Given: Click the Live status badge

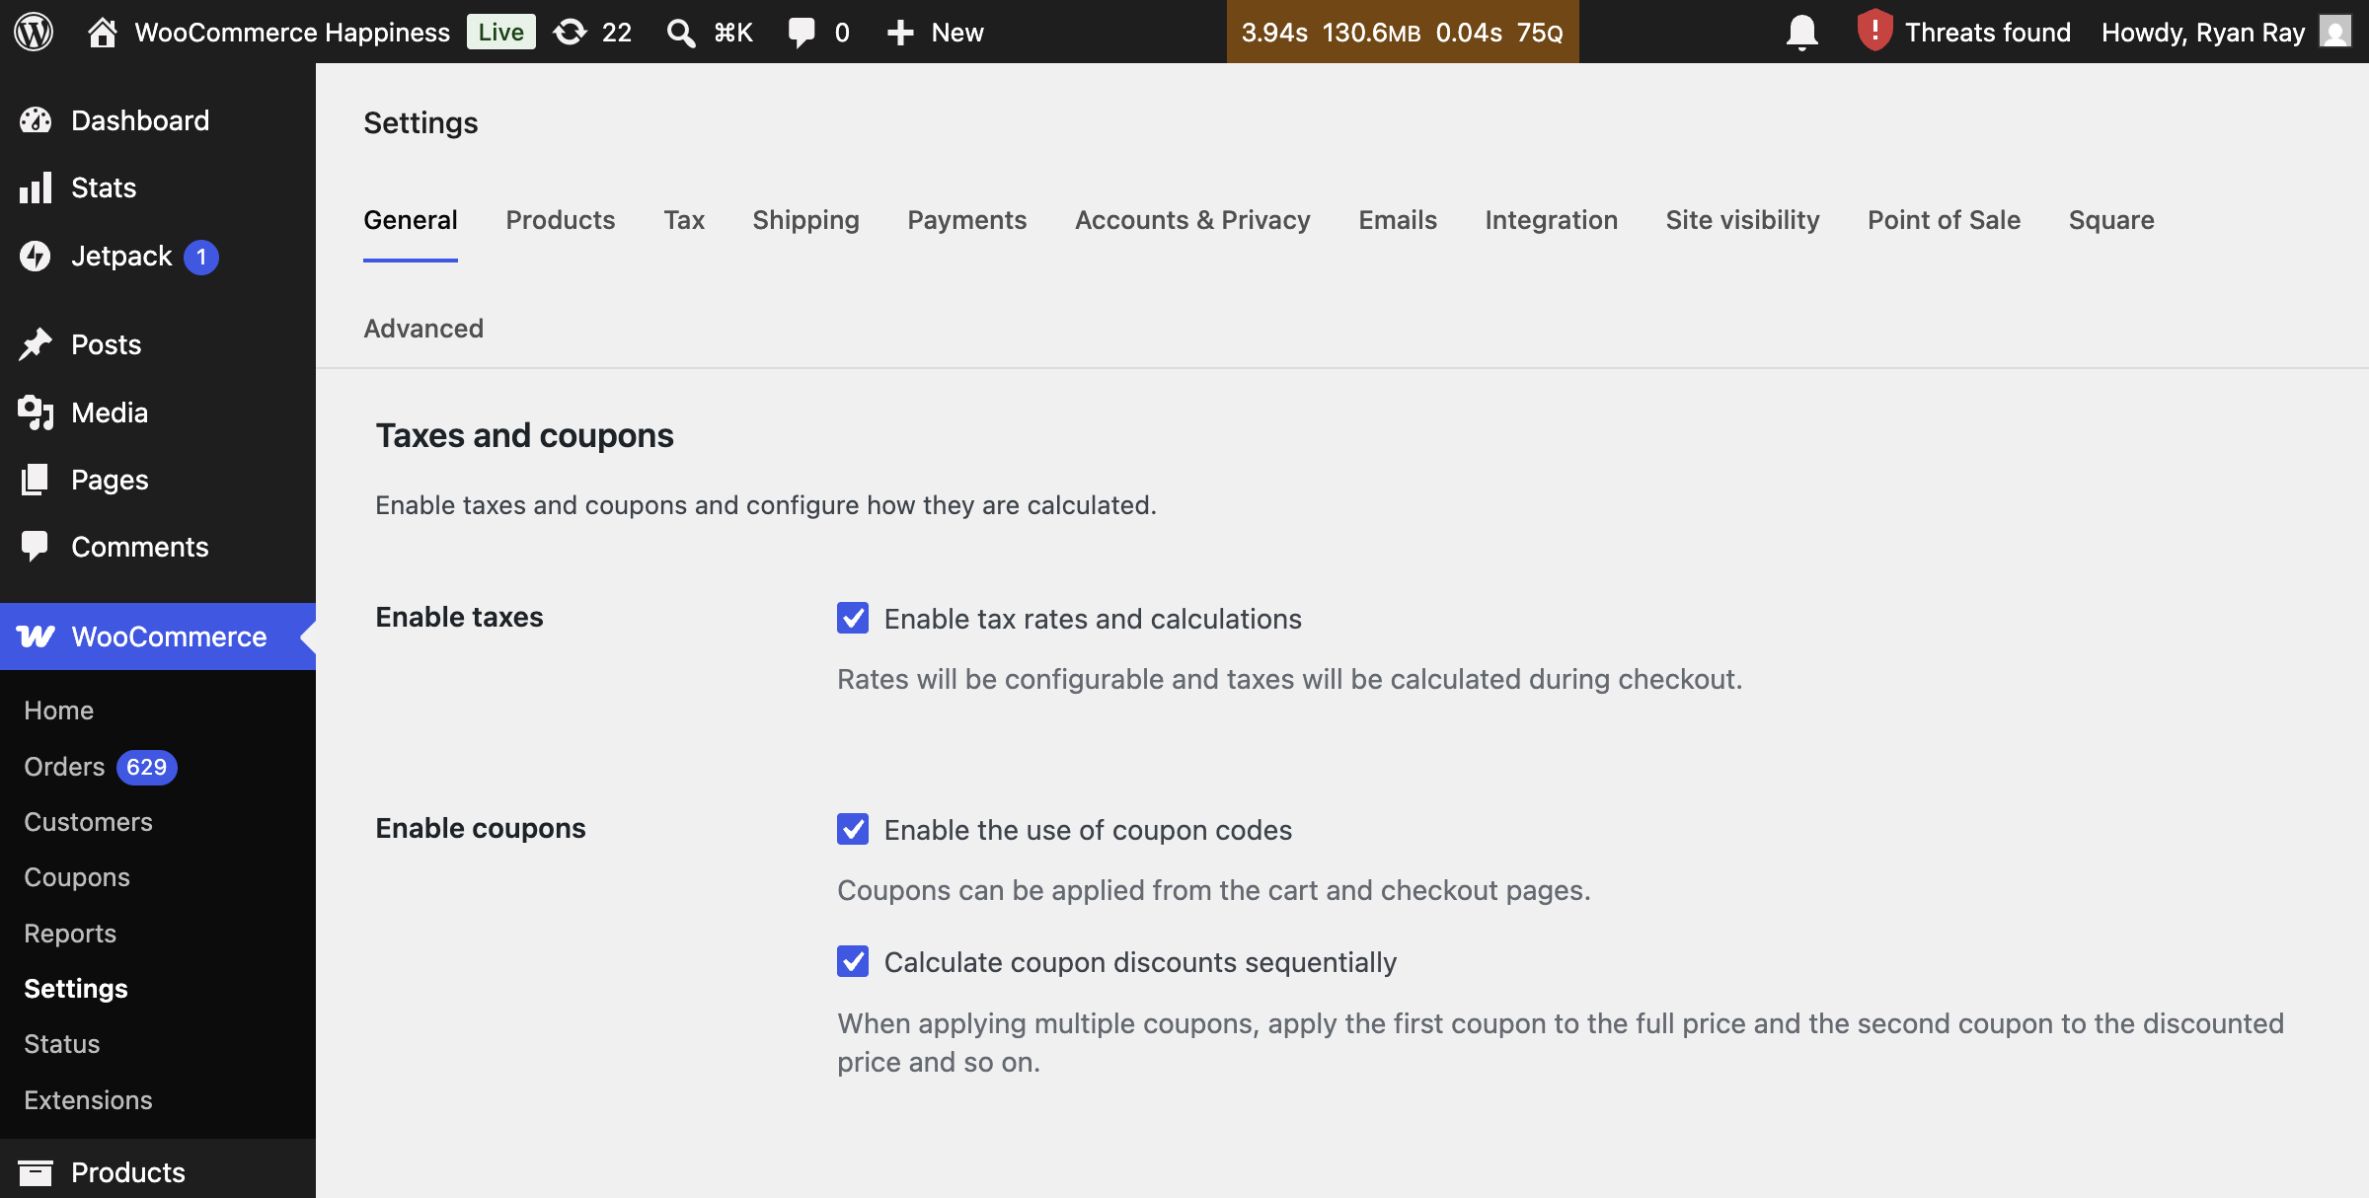Looking at the screenshot, I should coord(501,32).
